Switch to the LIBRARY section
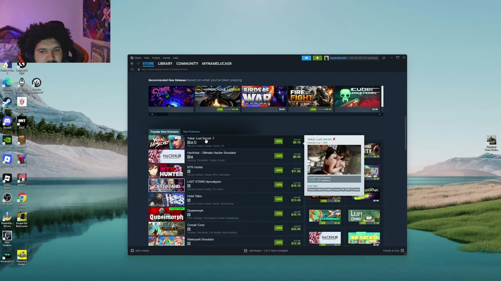Image resolution: width=501 pixels, height=281 pixels. coord(165,64)
